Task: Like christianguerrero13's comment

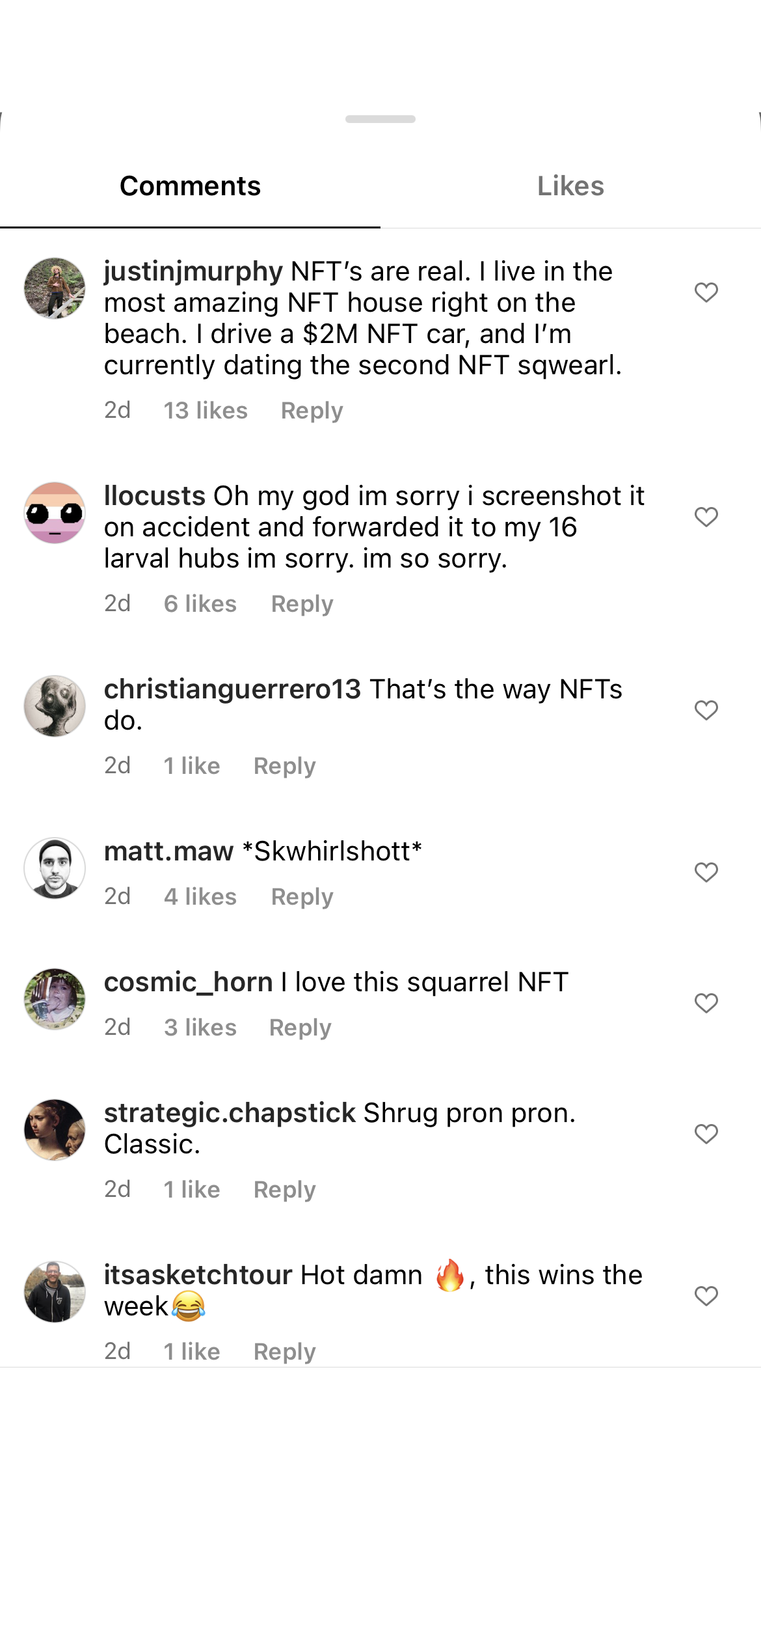Action: click(706, 710)
